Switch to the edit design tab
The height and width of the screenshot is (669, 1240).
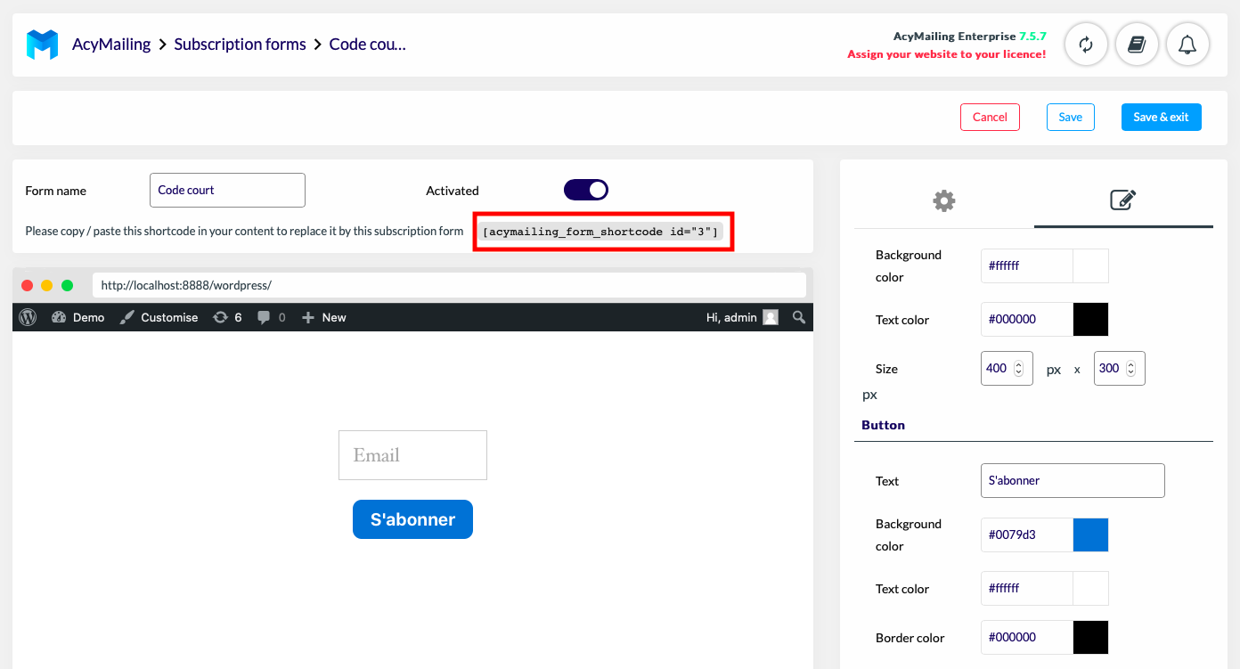(1122, 200)
